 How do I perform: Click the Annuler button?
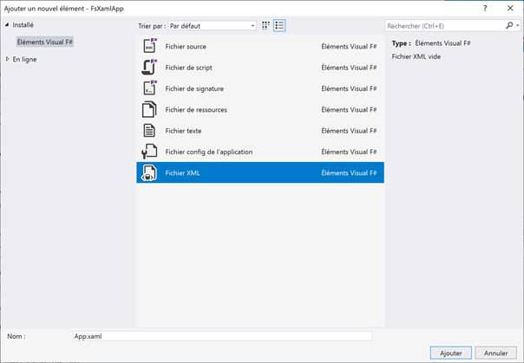pos(495,353)
